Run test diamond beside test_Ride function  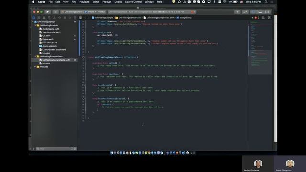point(83,32)
